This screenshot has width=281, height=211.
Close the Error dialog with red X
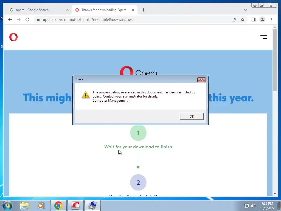[201, 80]
